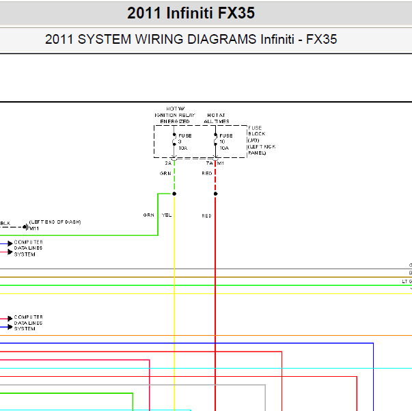Screen dimensions: 412x411
Task: Click the "LT G" cut-off wire label at right edge
Action: click(407, 282)
